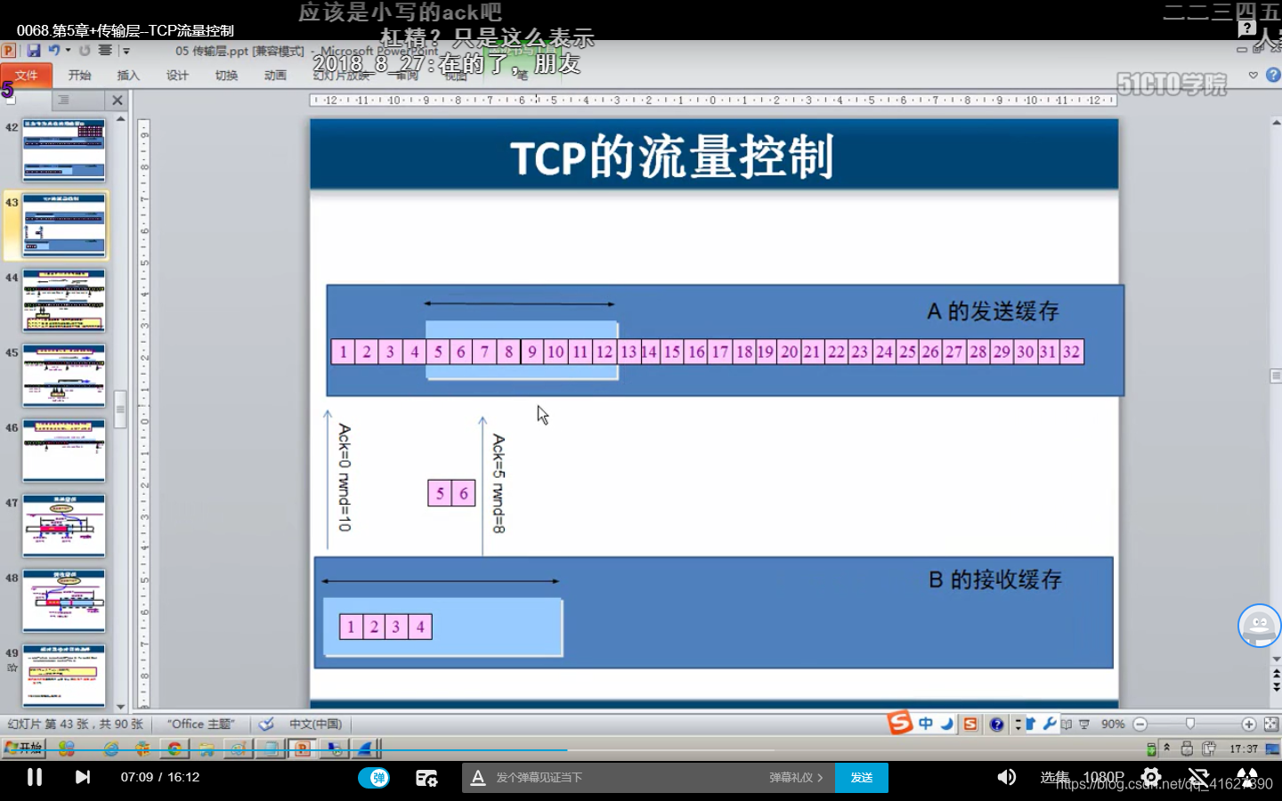Switch to the 切换 ribbon tab
The height and width of the screenshot is (801, 1282).
pos(226,76)
